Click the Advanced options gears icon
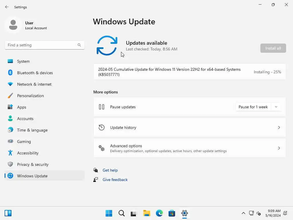This screenshot has height=220, width=293. 102,148
